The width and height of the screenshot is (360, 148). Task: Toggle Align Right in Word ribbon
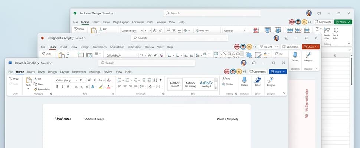pos(130,87)
